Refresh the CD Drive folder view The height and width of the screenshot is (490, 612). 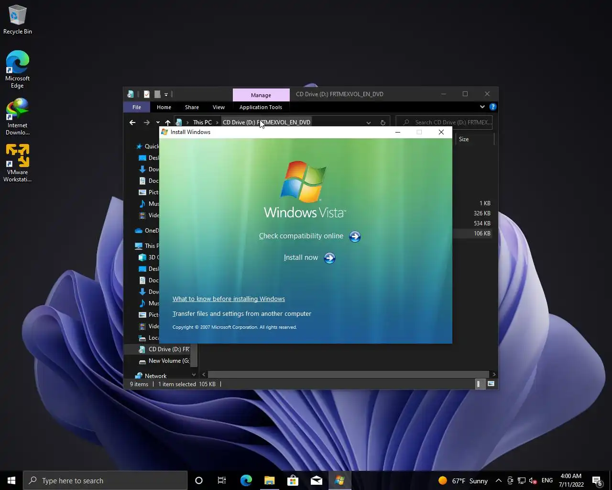(382, 122)
